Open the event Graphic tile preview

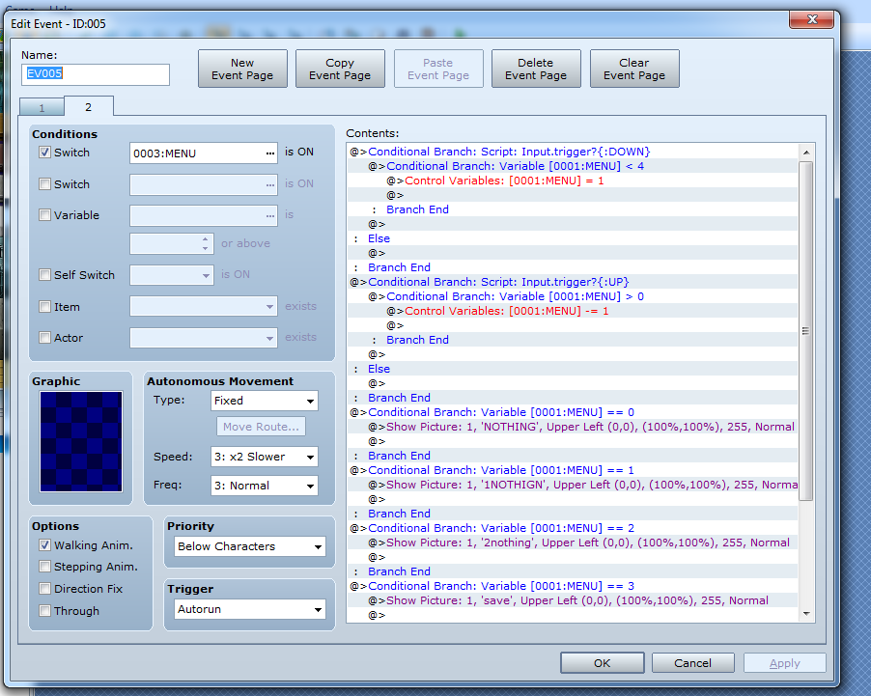(81, 441)
